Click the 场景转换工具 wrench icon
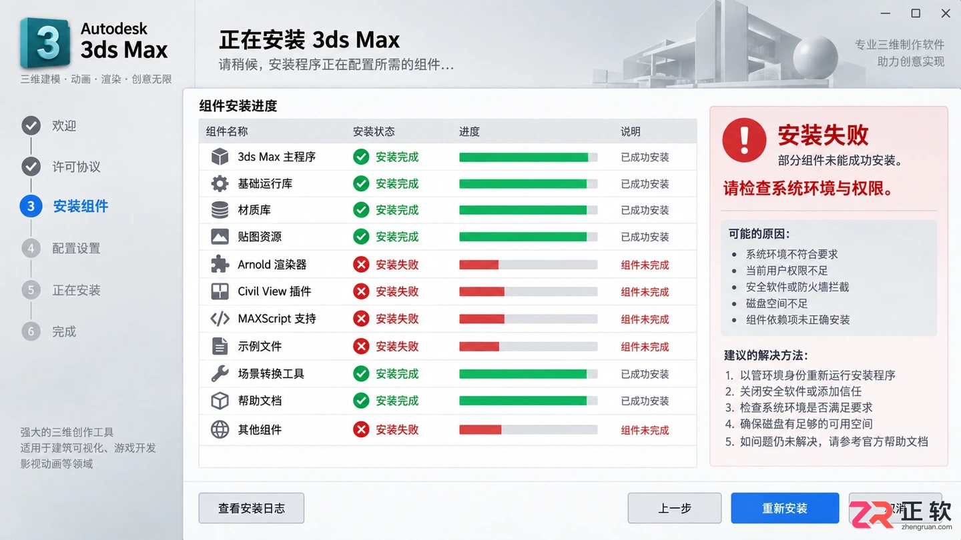961x540 pixels. [220, 373]
